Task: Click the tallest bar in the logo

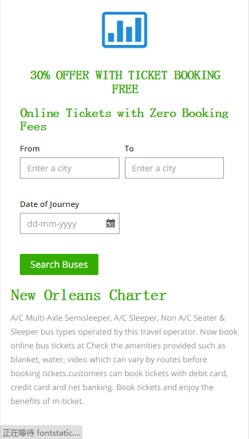Action: 138,30
